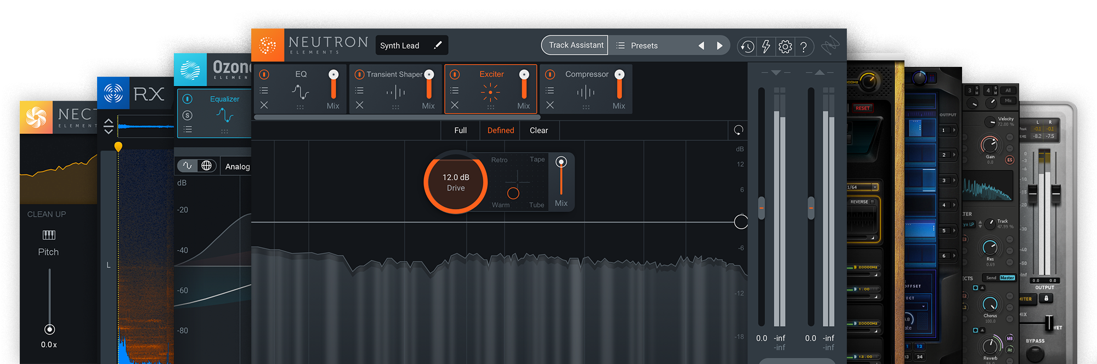The width and height of the screenshot is (1097, 364).
Task: Select the Compressor module icon
Action: (586, 92)
